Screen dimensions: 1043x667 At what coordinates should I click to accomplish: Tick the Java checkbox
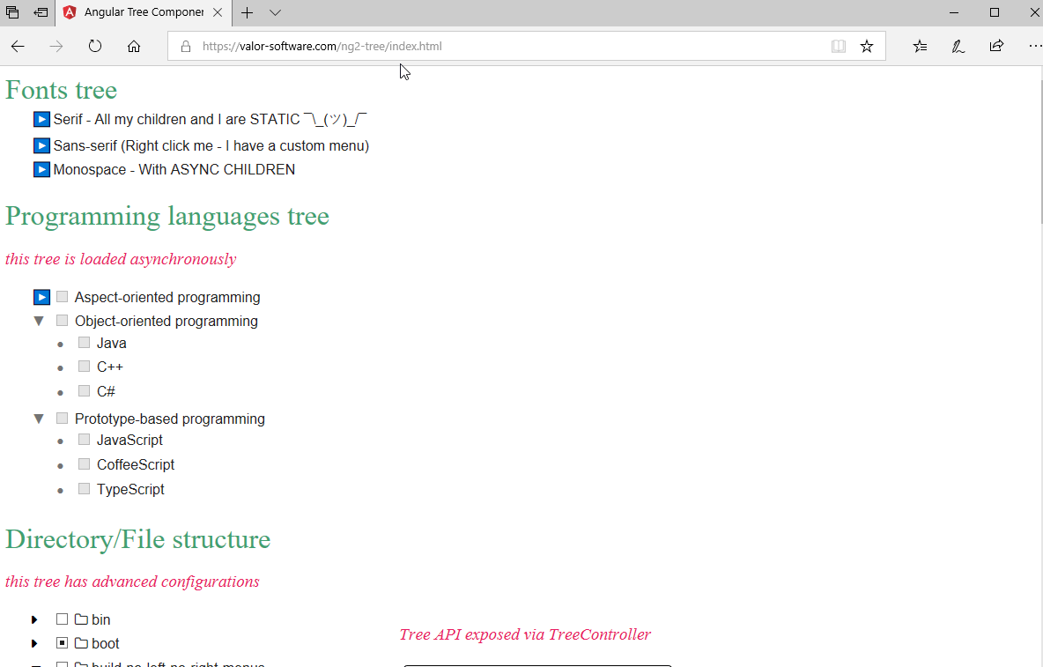tap(84, 342)
